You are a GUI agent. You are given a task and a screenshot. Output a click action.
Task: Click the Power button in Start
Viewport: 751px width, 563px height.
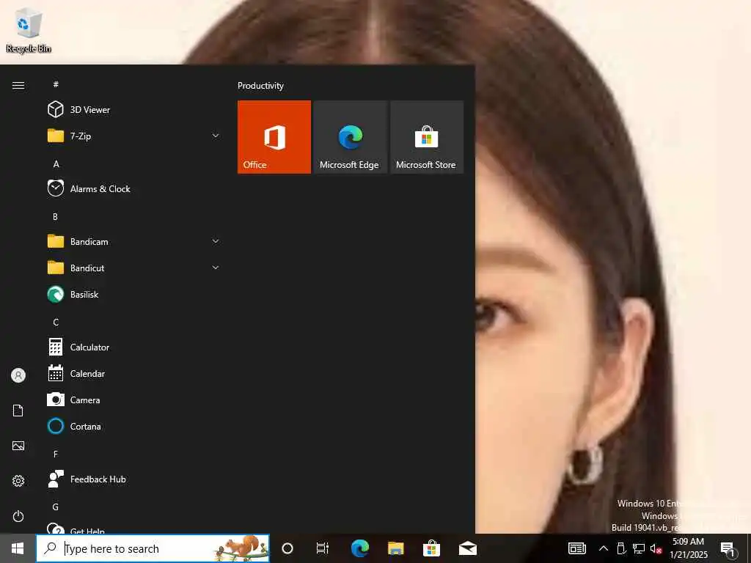[18, 516]
